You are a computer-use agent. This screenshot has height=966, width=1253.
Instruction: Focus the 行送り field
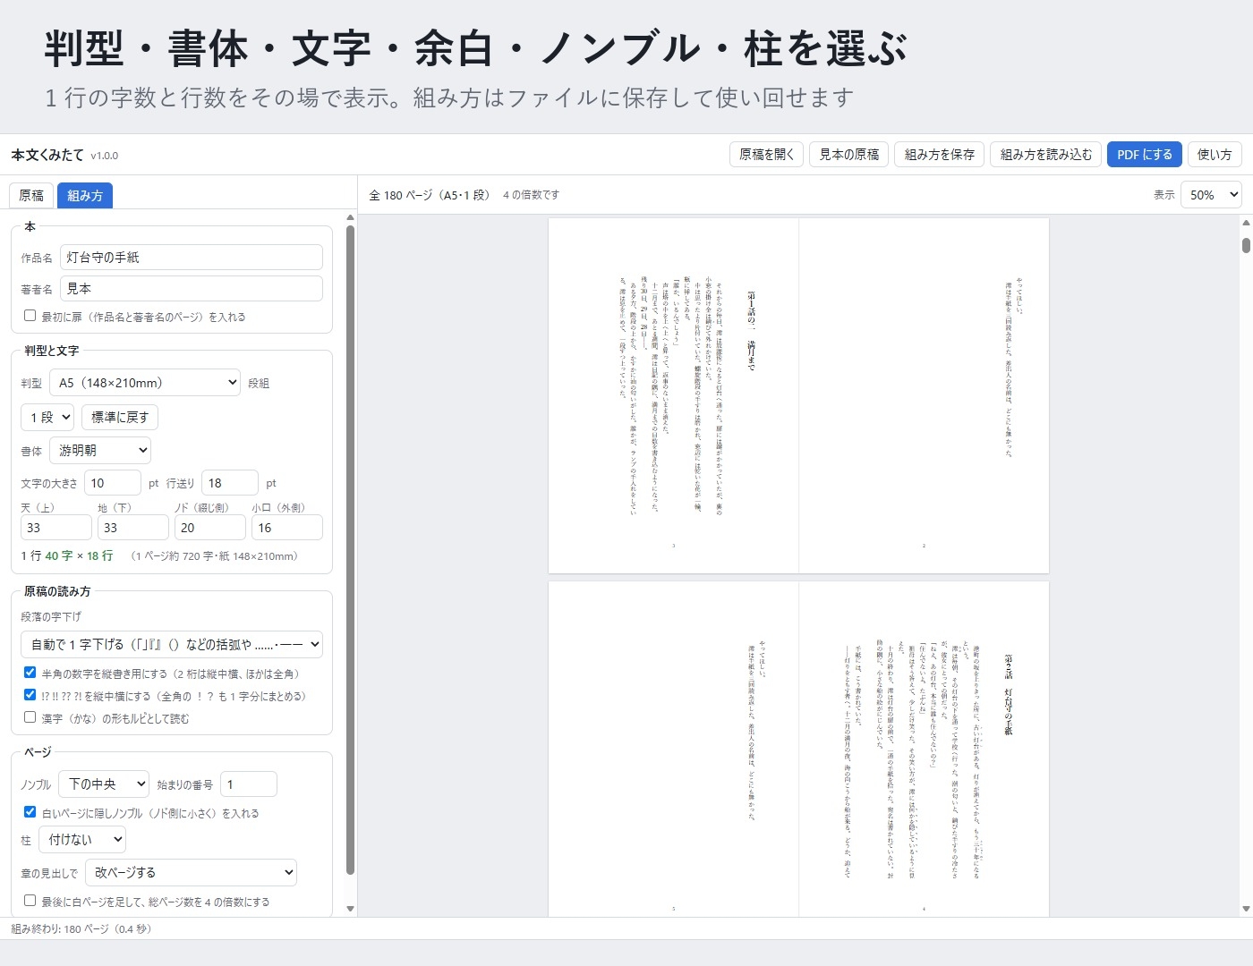[230, 483]
